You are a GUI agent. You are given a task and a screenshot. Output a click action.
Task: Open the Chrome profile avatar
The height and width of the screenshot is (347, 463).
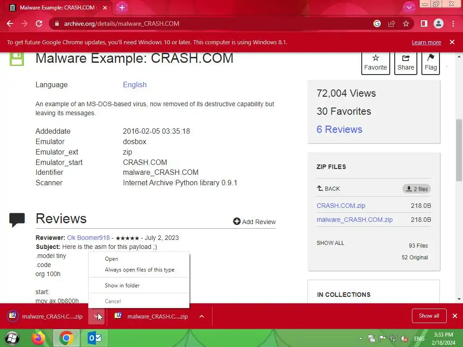click(439, 23)
